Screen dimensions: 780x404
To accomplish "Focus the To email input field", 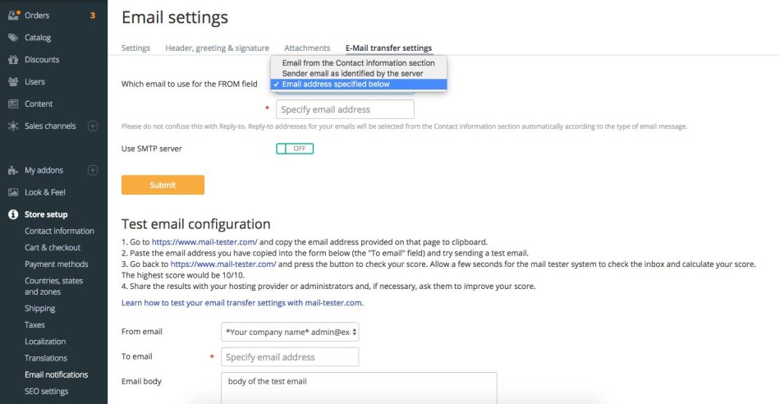I will click(290, 356).
